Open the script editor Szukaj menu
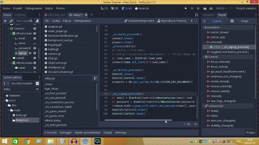This screenshot has width=259, height=145. pos(56,21)
